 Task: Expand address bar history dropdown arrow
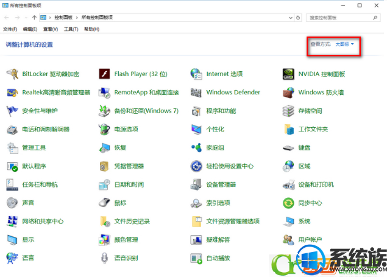(291, 18)
